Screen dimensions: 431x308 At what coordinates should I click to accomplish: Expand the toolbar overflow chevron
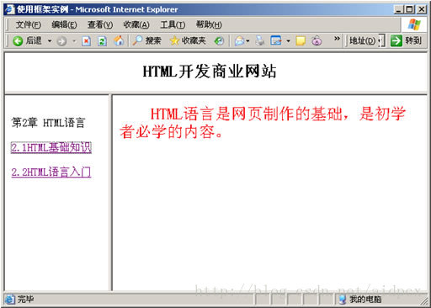[337, 38]
